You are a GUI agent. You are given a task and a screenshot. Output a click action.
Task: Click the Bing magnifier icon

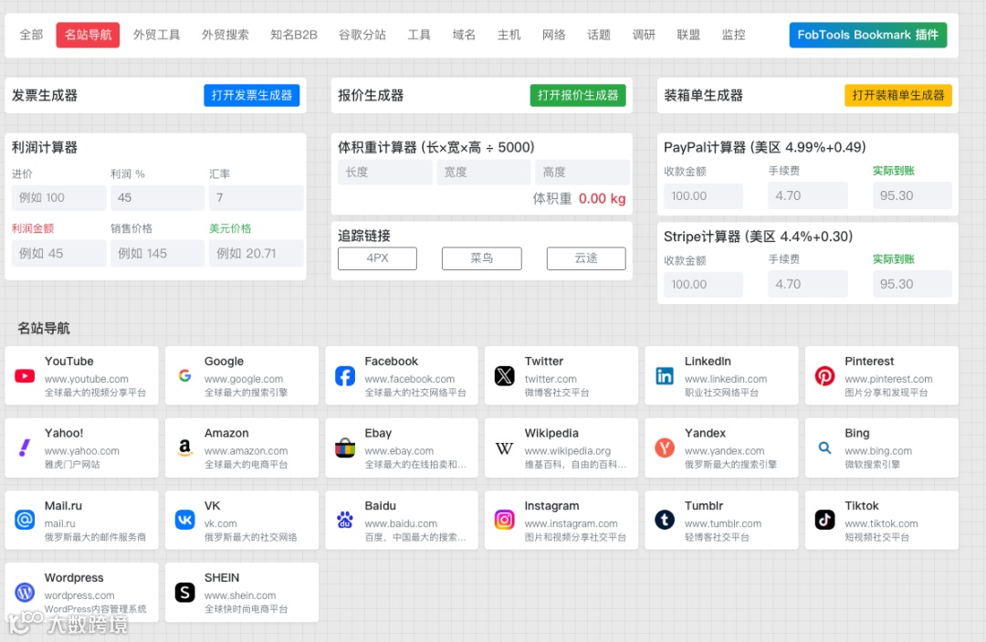click(x=824, y=447)
